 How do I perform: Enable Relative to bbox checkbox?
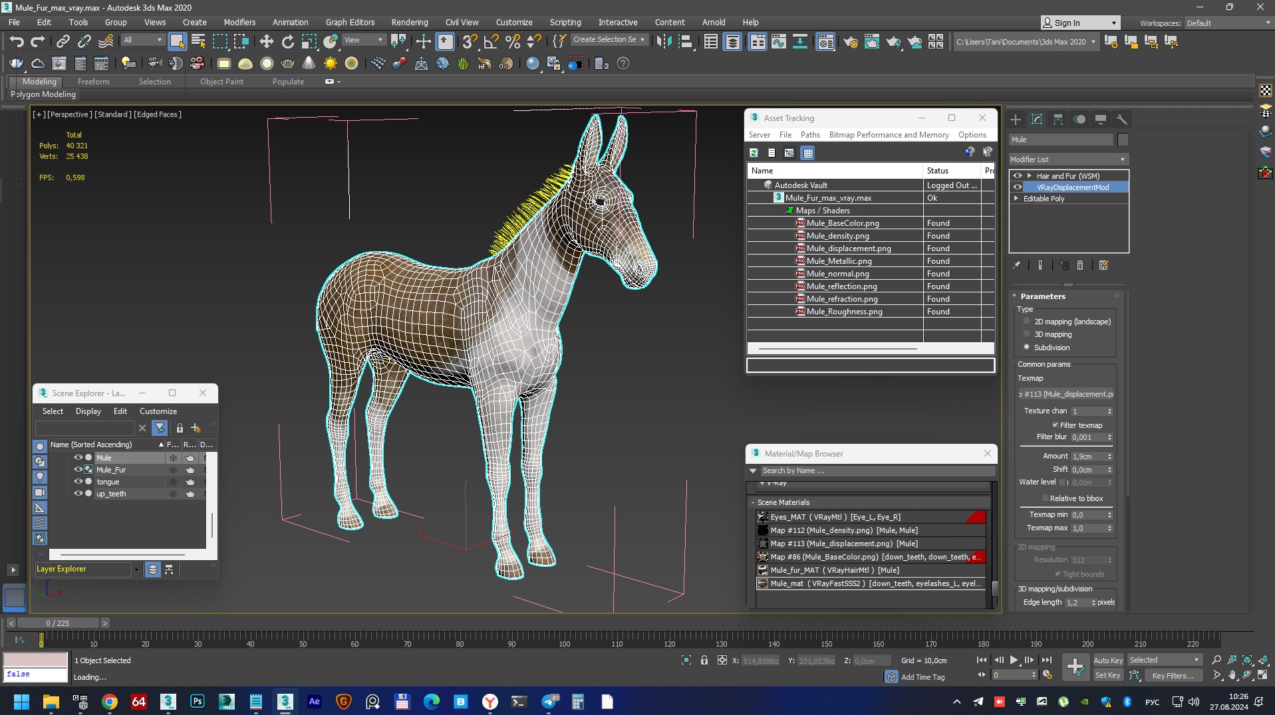tap(1045, 498)
